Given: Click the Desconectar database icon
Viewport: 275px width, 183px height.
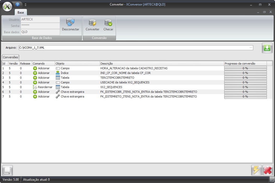Looking at the screenshot, I should pos(70,23).
